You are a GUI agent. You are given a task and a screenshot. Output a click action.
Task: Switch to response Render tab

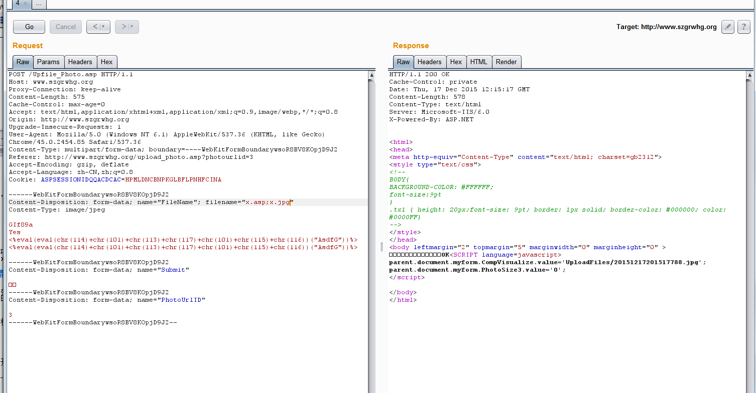coord(507,62)
